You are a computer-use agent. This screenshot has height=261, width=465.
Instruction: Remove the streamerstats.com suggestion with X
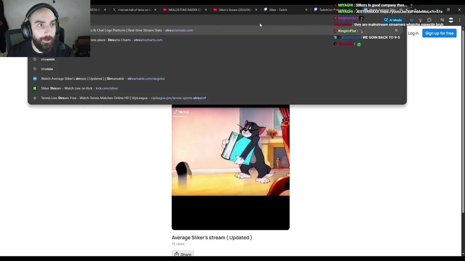(396, 30)
